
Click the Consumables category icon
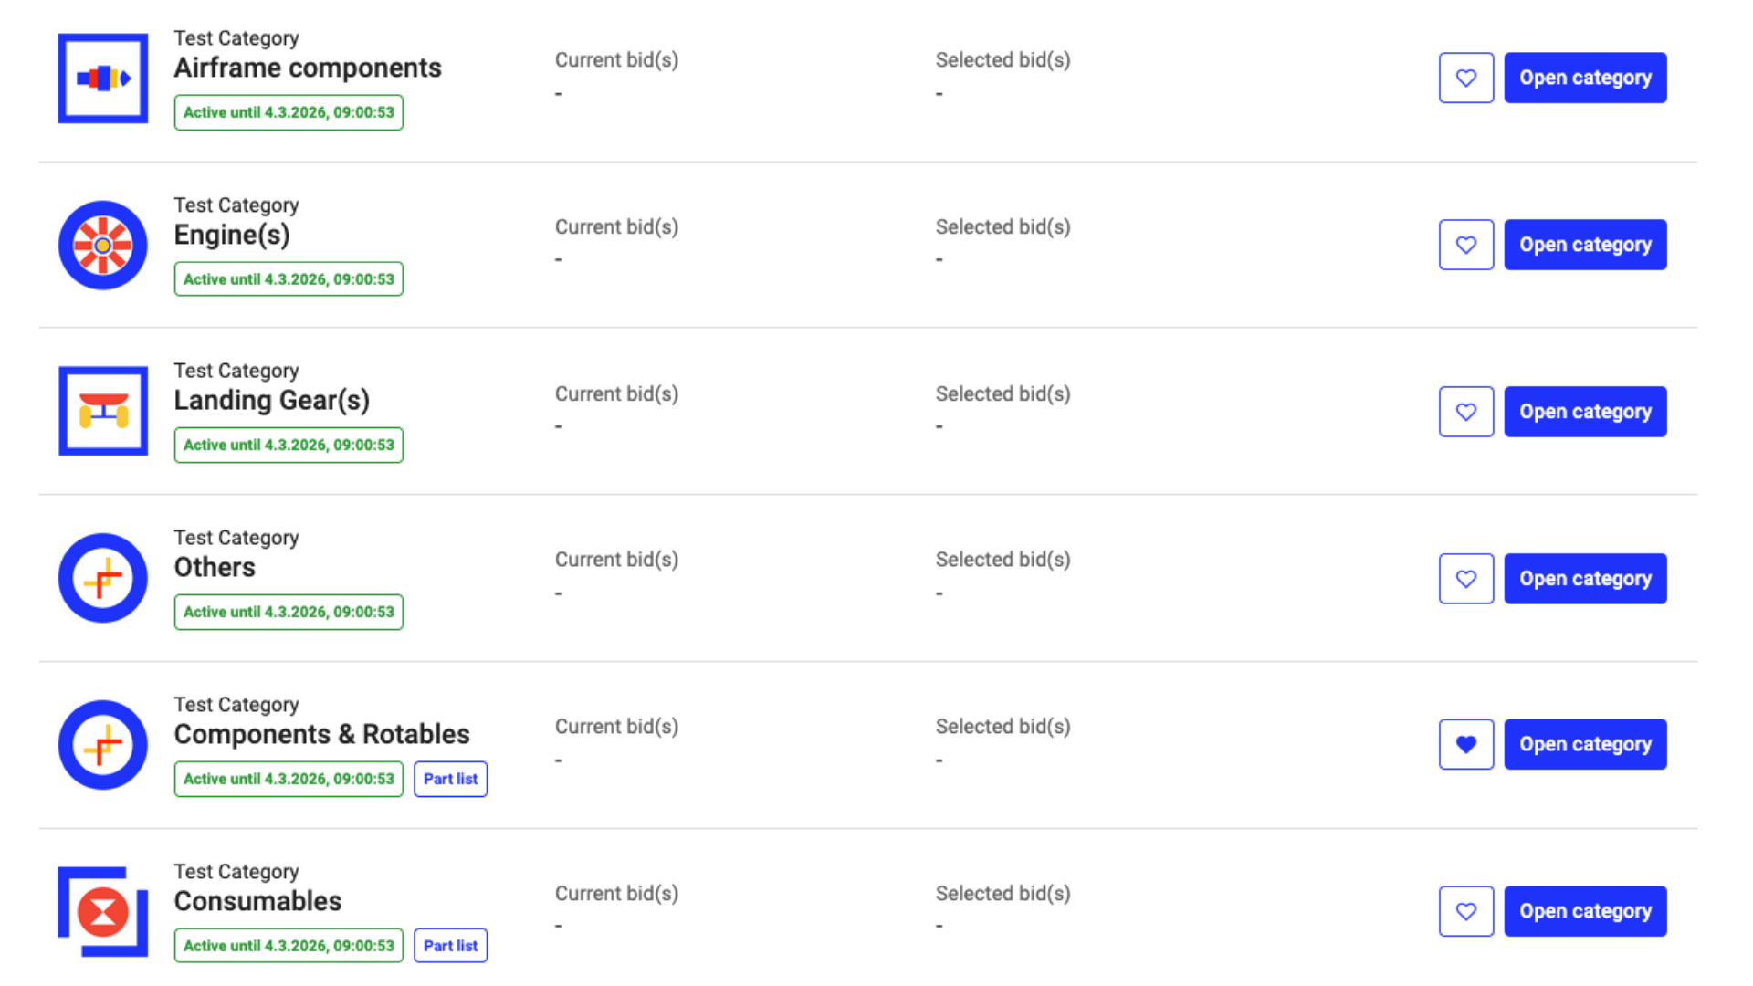(102, 911)
